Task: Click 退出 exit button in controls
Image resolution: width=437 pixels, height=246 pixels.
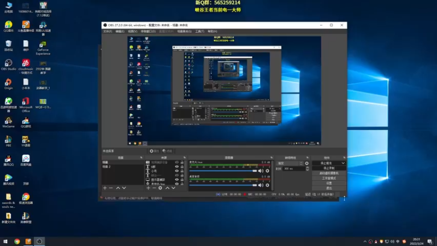Action: [x=329, y=188]
